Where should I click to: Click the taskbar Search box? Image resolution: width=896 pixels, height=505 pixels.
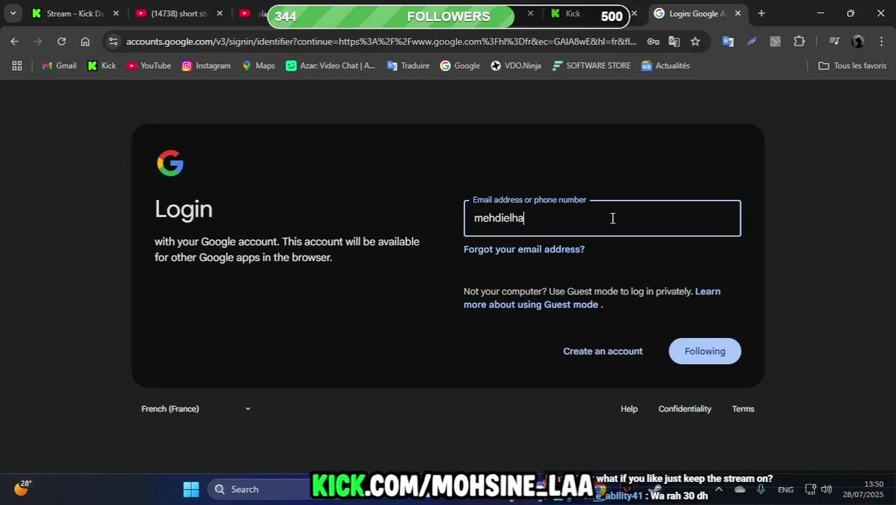click(x=259, y=490)
